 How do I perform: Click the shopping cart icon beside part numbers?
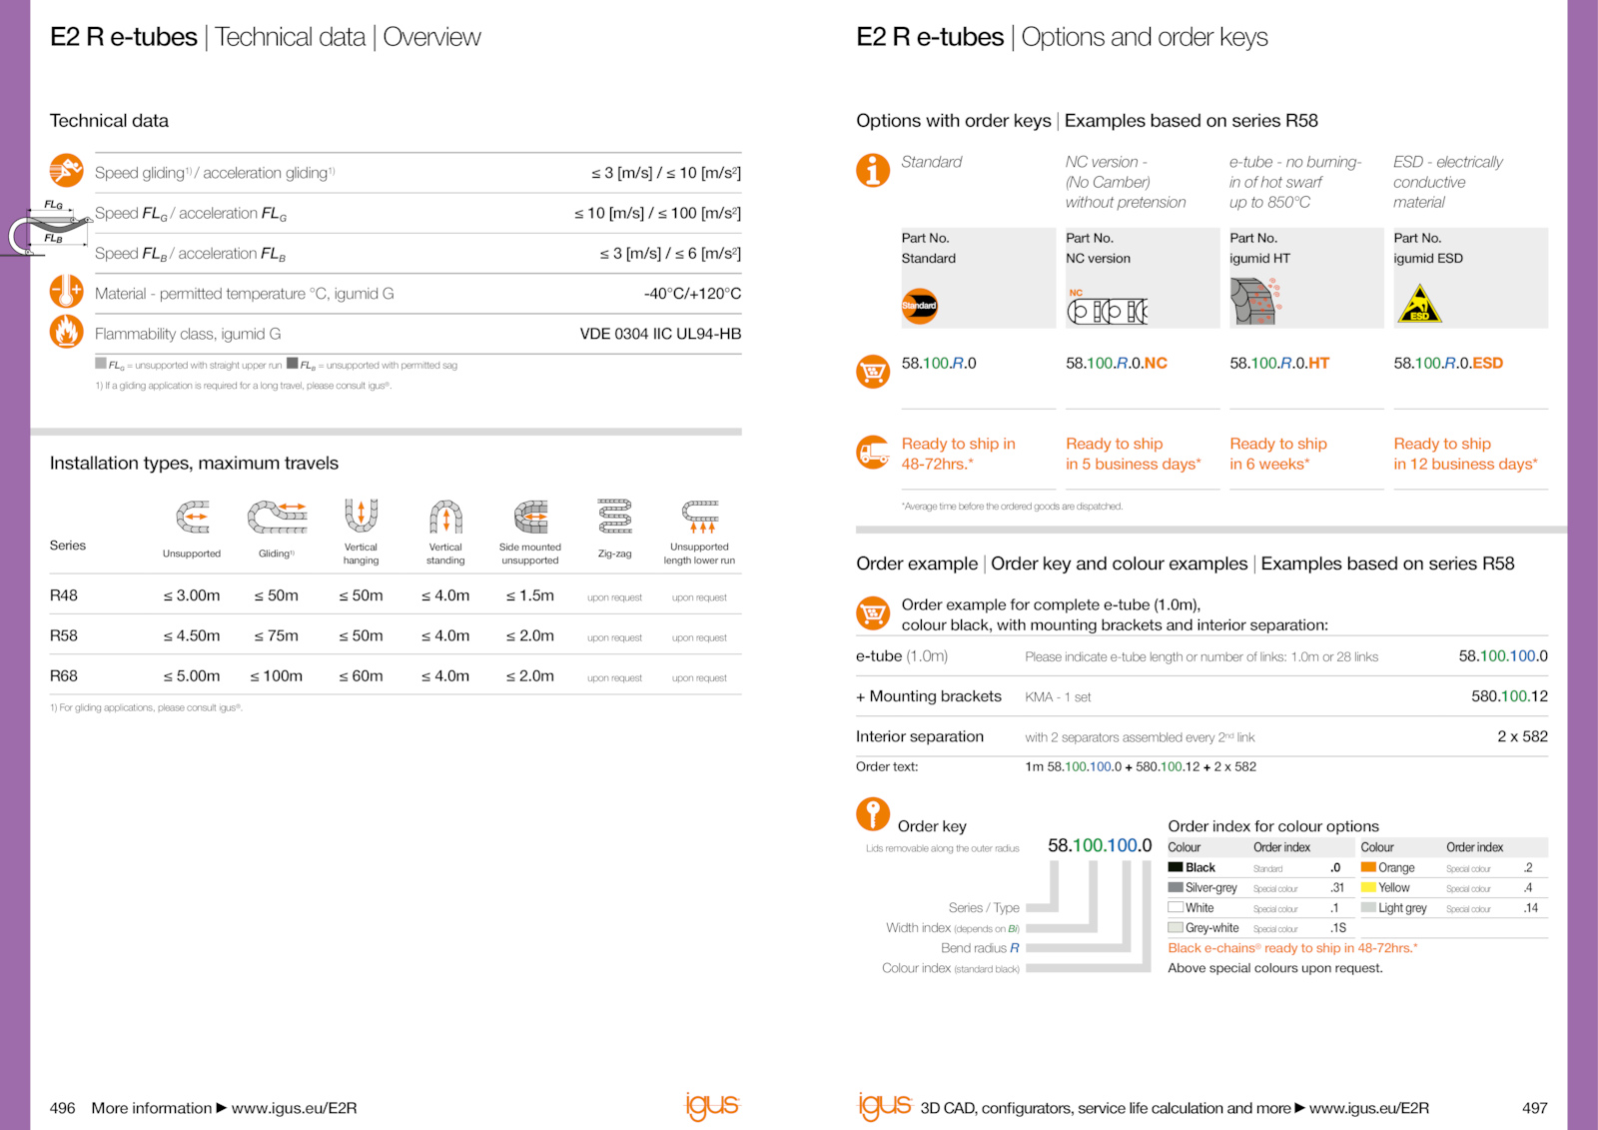pos(873,372)
